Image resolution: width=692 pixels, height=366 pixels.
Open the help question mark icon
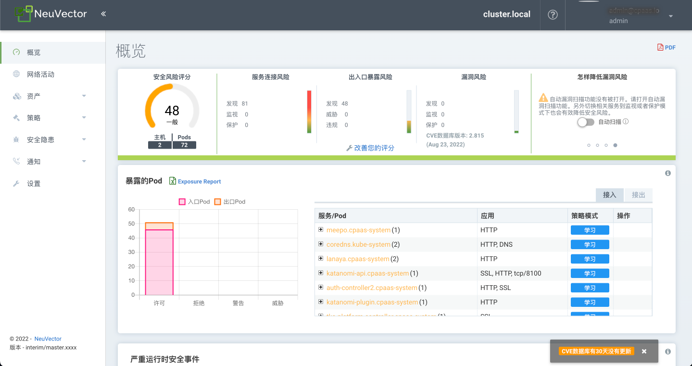[553, 14]
